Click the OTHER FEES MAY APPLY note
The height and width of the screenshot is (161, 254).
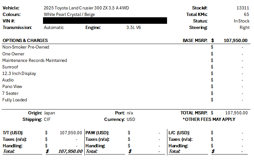pos(209,119)
